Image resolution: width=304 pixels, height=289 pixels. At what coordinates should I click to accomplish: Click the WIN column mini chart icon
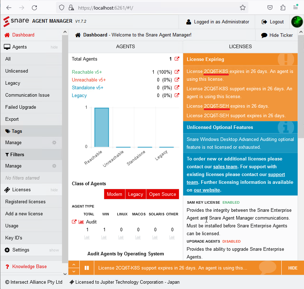click(x=104, y=237)
